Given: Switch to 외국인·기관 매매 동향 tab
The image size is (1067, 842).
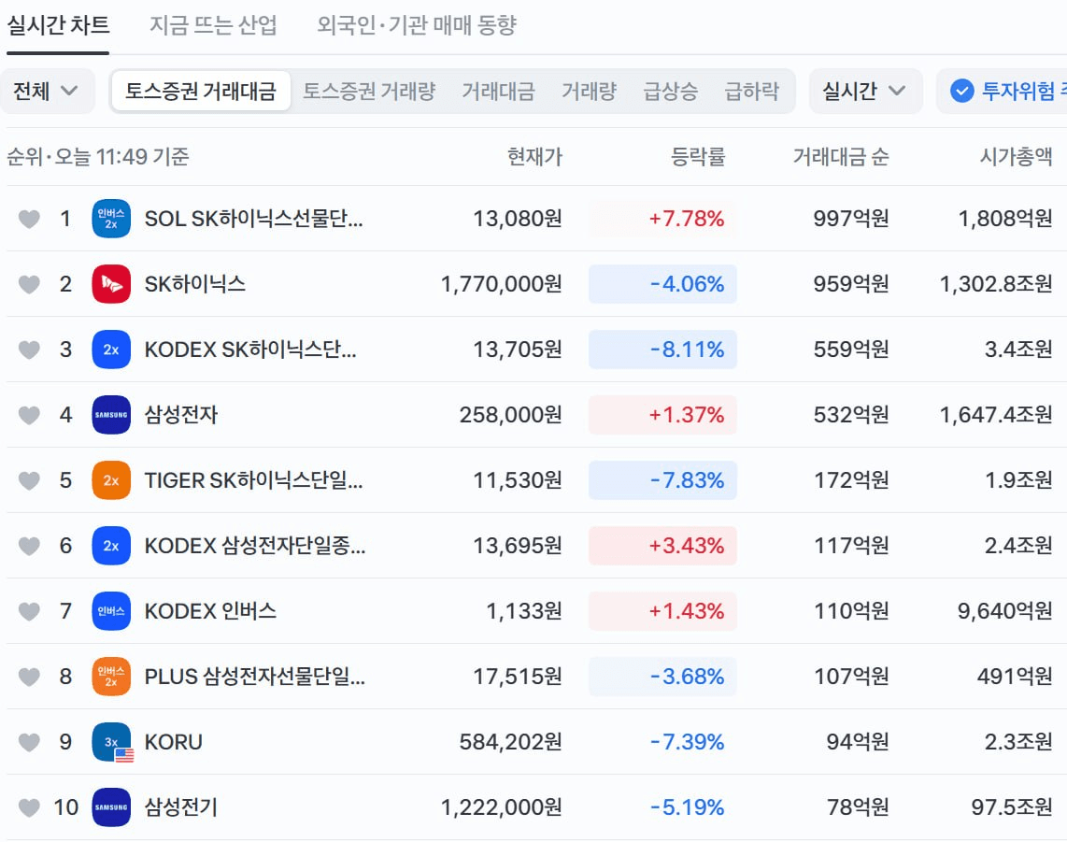Looking at the screenshot, I should coord(417,25).
